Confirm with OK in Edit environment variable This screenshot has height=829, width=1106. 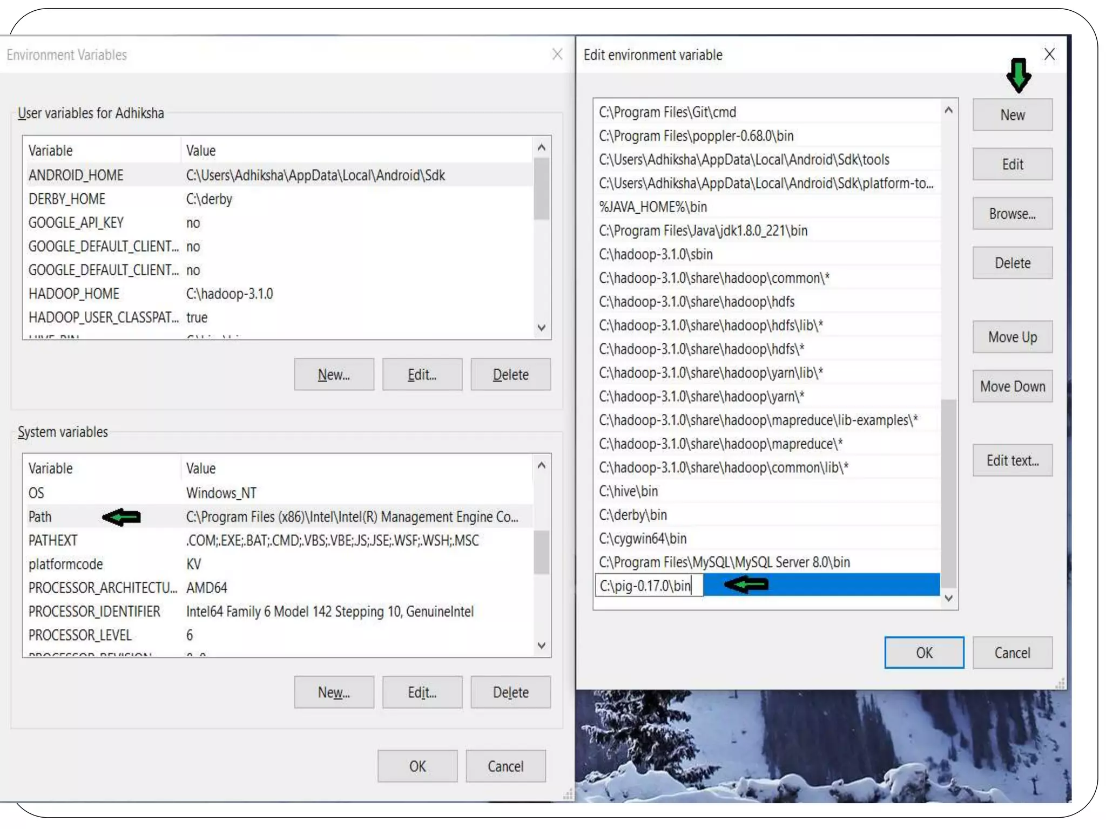point(923,653)
